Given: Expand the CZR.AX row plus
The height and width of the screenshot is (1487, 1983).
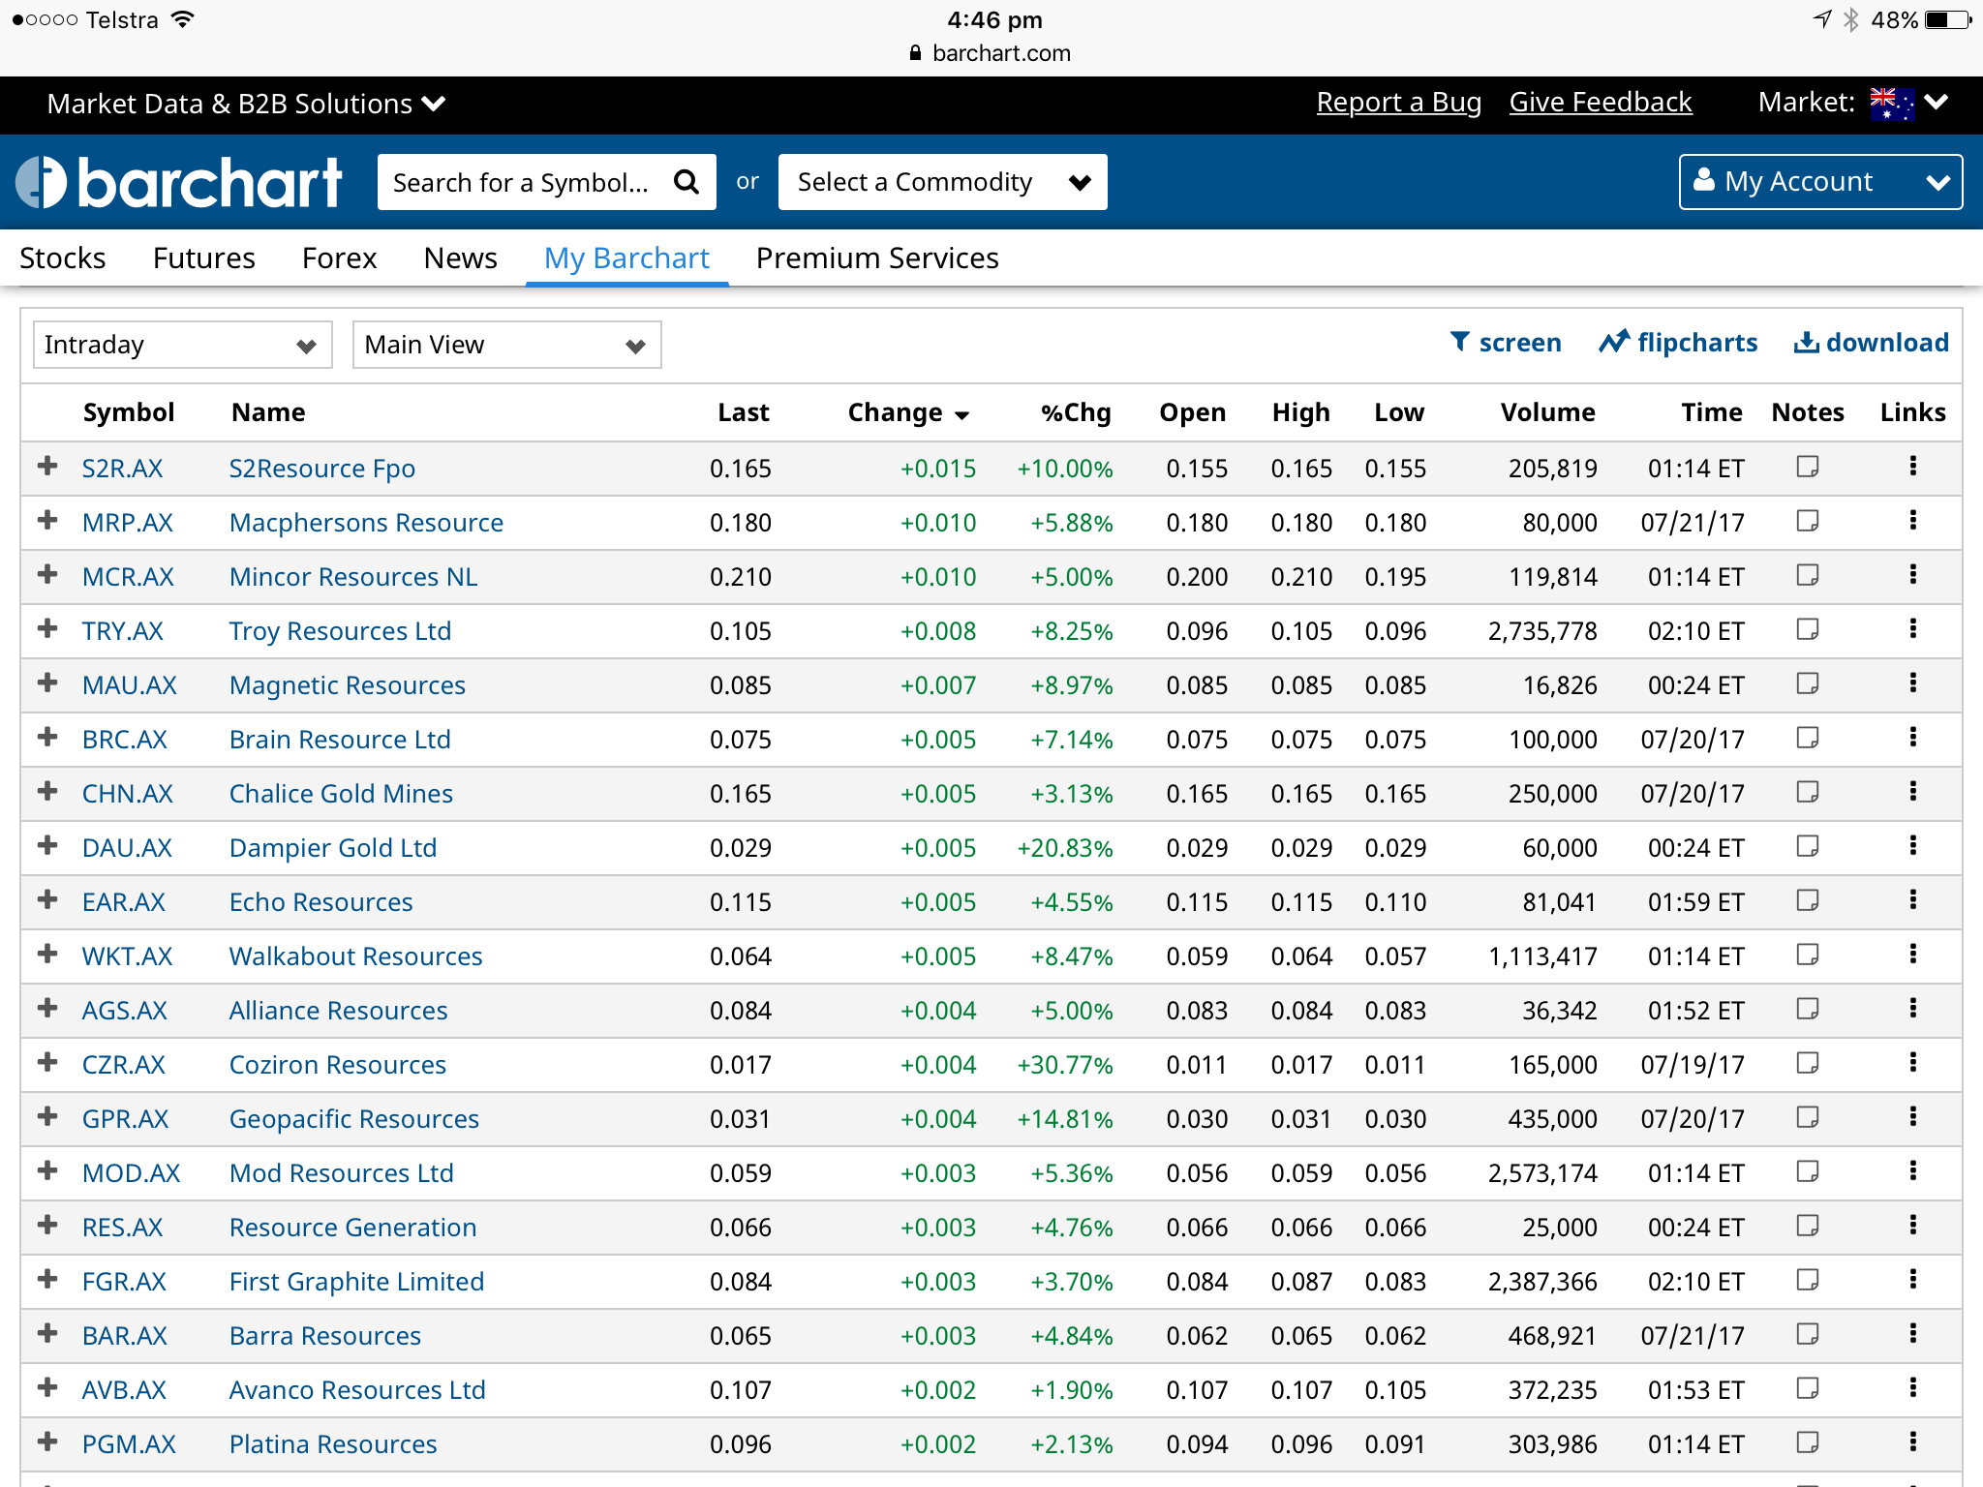Looking at the screenshot, I should [46, 1063].
